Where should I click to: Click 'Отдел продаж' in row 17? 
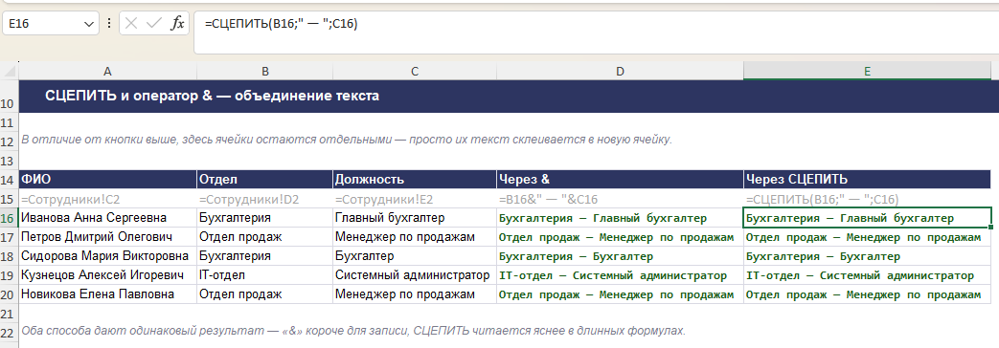[x=265, y=237]
